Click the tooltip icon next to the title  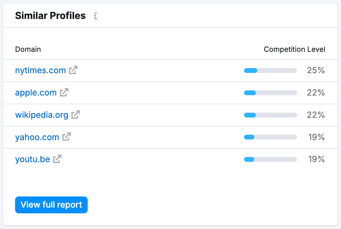pyautogui.click(x=96, y=16)
